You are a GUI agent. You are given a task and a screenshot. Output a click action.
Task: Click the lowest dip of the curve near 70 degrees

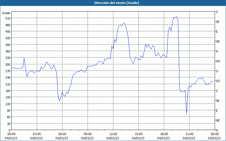[186, 114]
